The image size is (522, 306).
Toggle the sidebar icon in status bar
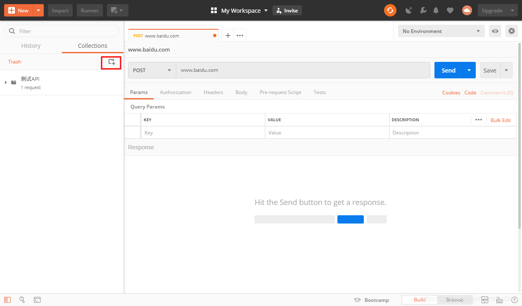[7, 300]
